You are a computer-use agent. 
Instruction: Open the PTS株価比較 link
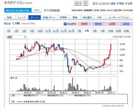[52, 10]
